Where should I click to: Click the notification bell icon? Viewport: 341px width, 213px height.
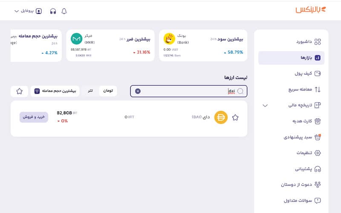64,11
